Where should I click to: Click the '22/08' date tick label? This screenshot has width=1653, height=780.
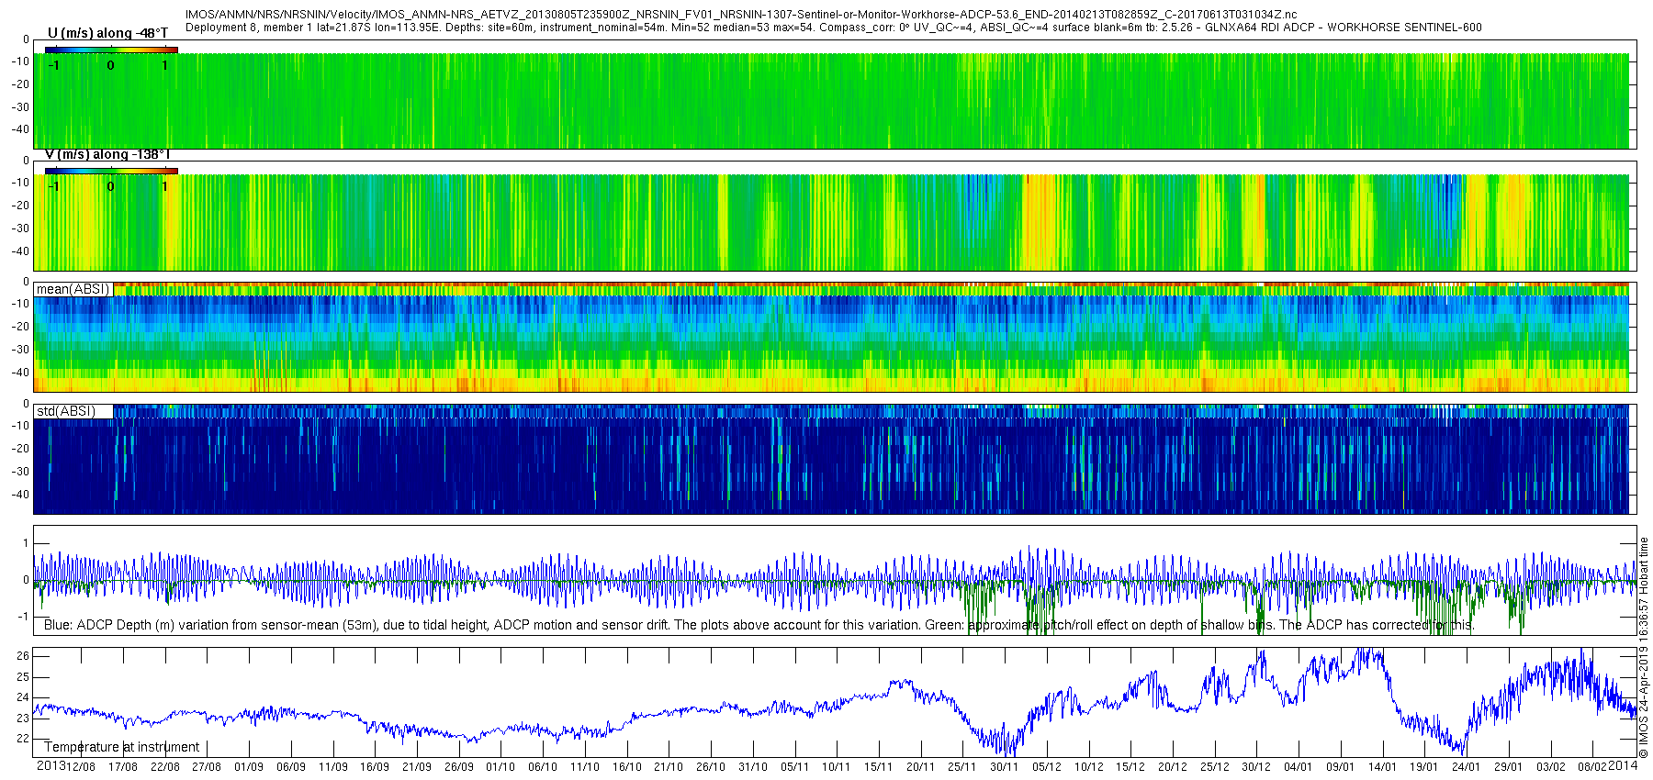[165, 767]
